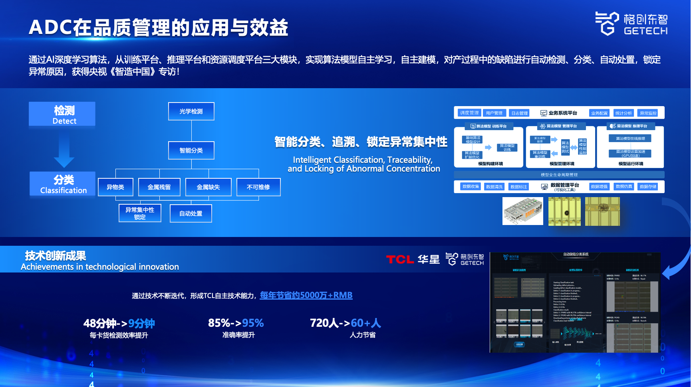The image size is (691, 387).
Task: Click the atom icon beside 算法模型 管理平台
Action: tap(542, 126)
